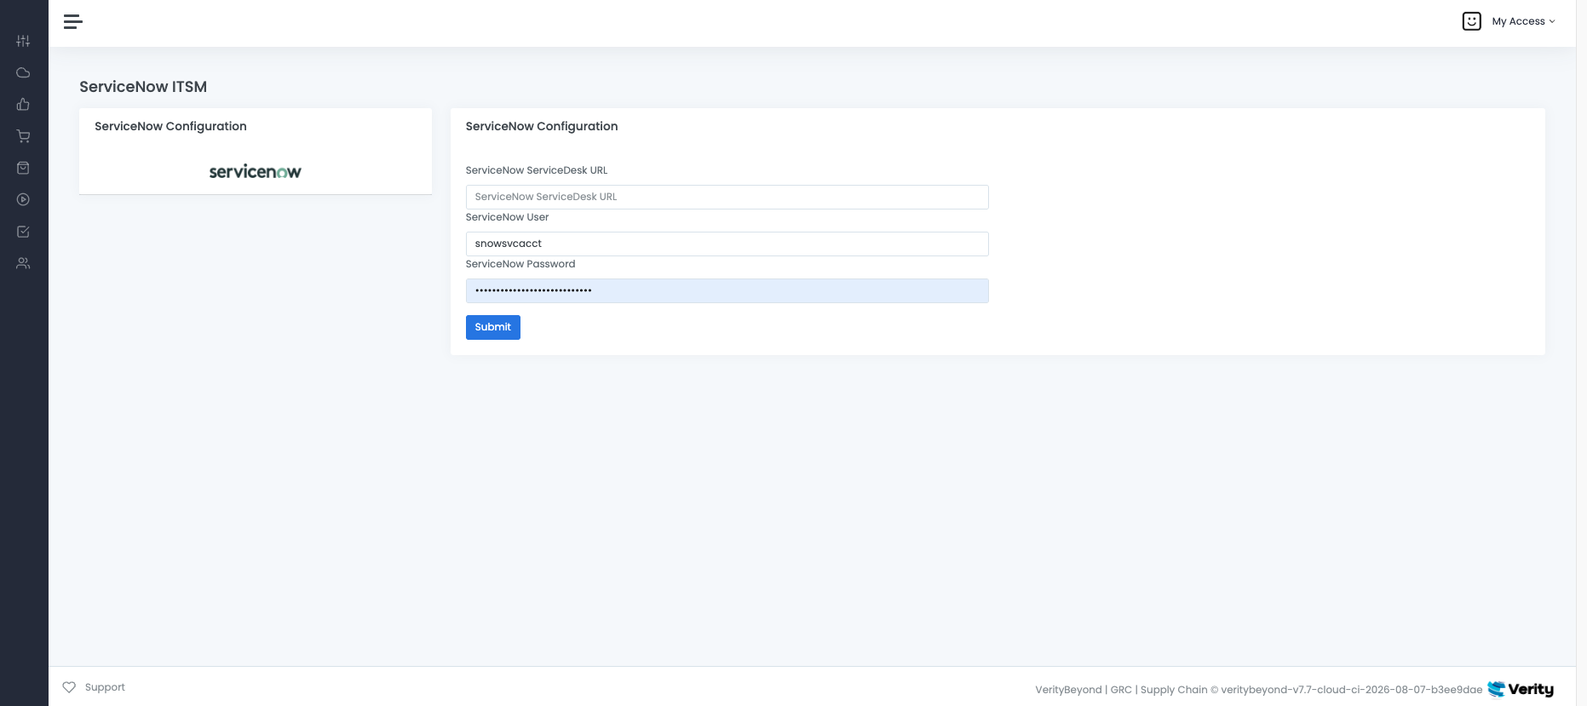This screenshot has height=706, width=1587.
Task: Focus the ServiceNow ServiceDesk URL field
Action: (727, 197)
